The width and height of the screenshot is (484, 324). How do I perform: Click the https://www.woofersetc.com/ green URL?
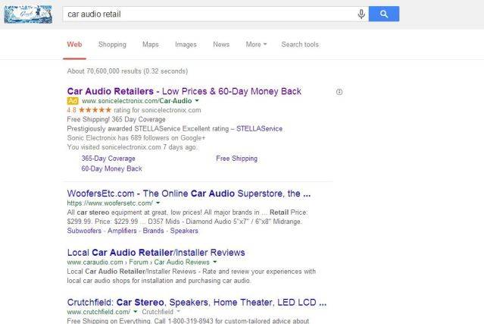click(x=110, y=203)
